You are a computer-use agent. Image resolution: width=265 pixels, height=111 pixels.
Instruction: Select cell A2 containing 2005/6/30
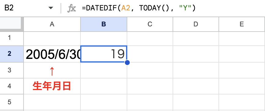pyautogui.click(x=52, y=54)
